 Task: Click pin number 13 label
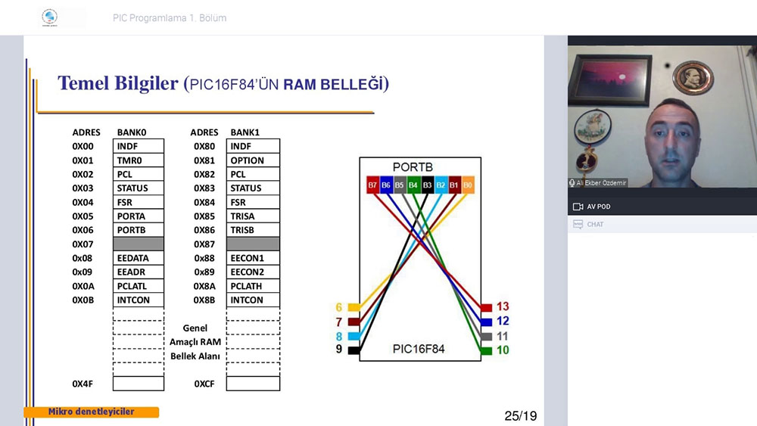click(x=503, y=306)
